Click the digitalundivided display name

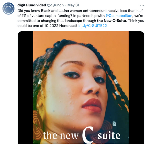[32, 5]
